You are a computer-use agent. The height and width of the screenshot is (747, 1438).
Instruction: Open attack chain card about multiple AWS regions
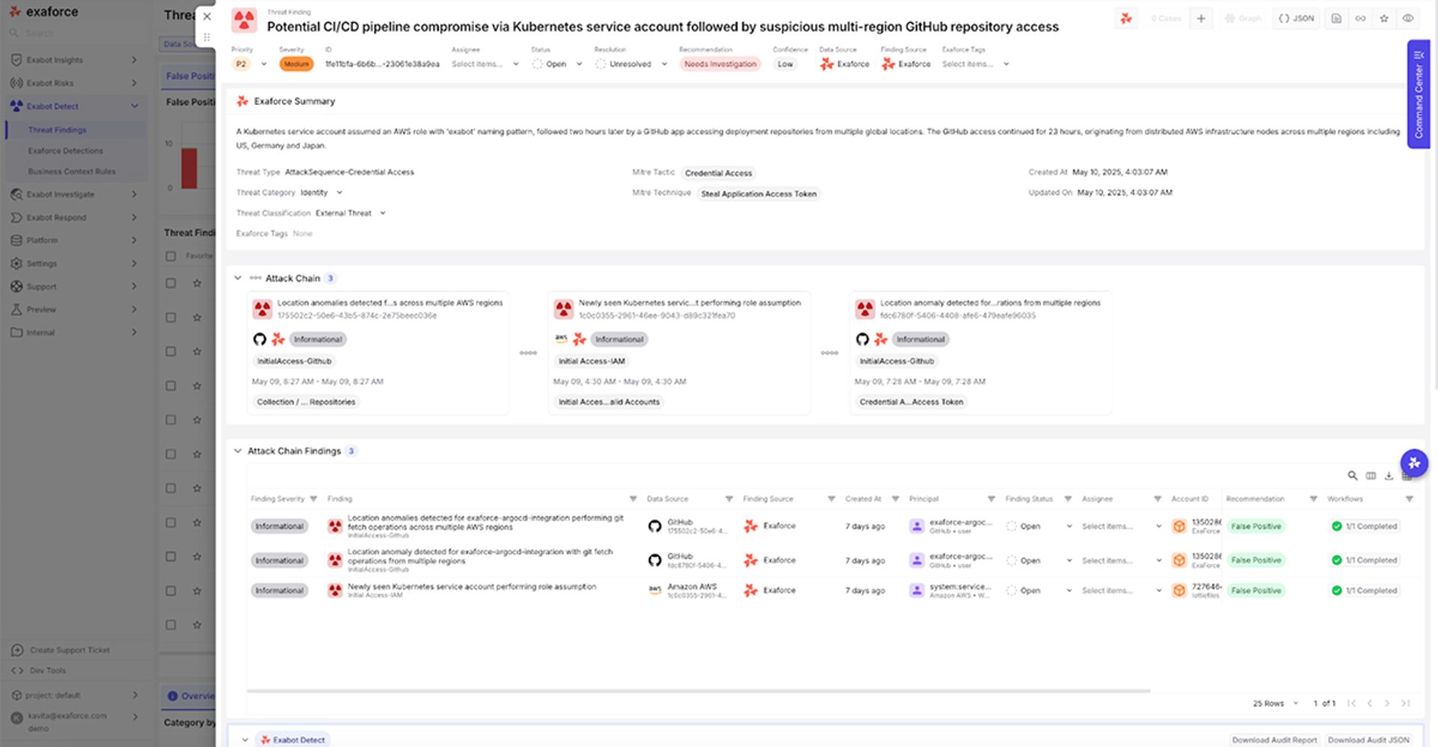(378, 352)
